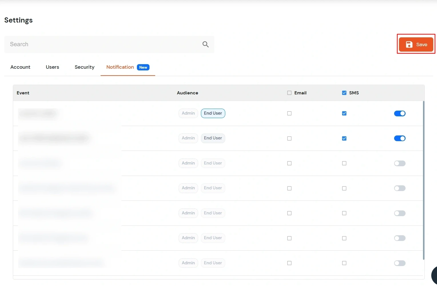Enable Email for the first event row
Viewport: 437px width, 286px height.
(289, 113)
